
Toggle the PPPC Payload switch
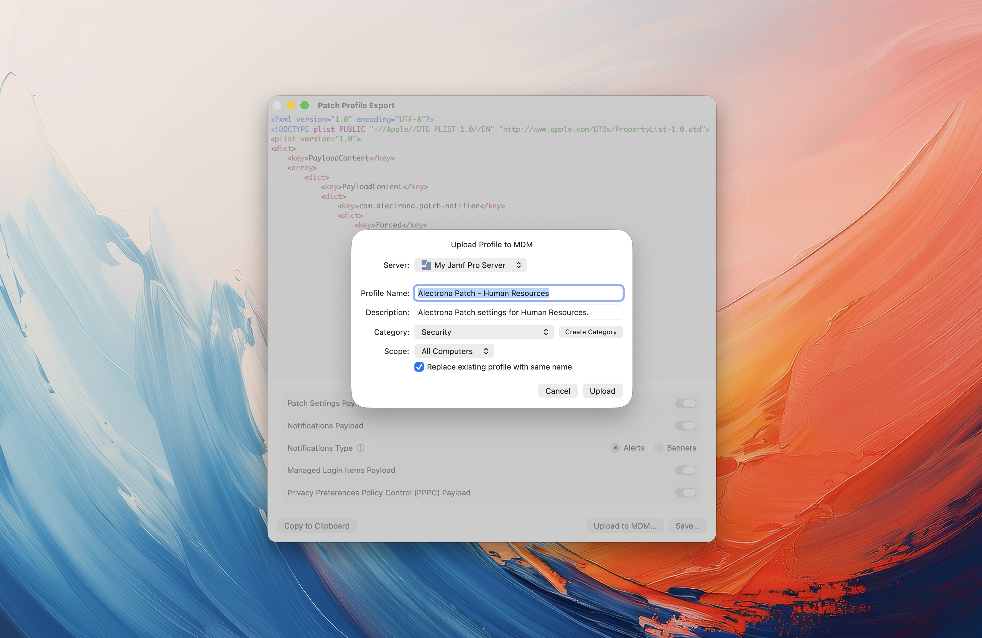(685, 492)
